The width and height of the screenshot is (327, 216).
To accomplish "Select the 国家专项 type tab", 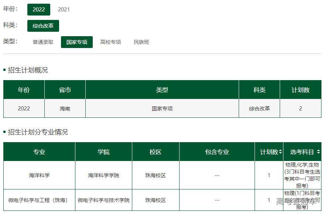I will pos(77,42).
